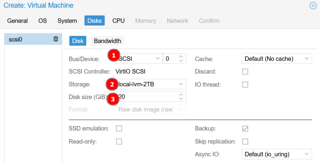Click the red step 3 marker
This screenshot has width=320, height=164.
[113, 99]
